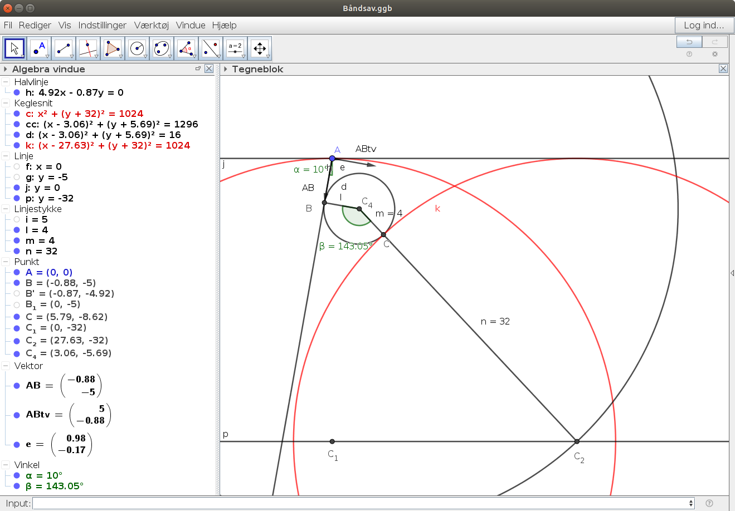The height and width of the screenshot is (511, 735).
Task: Select the Move arrow tool
Action: [x=14, y=49]
